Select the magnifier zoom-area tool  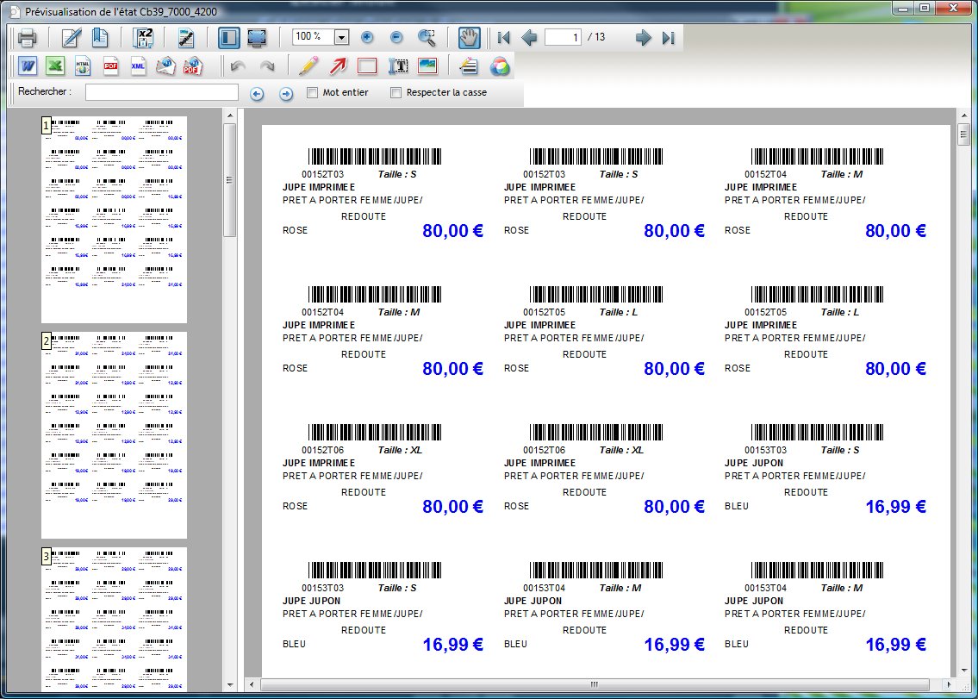click(427, 38)
